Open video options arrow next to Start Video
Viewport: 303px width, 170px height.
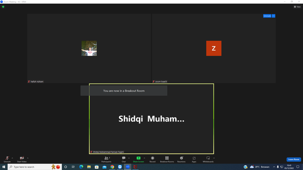[28, 158]
